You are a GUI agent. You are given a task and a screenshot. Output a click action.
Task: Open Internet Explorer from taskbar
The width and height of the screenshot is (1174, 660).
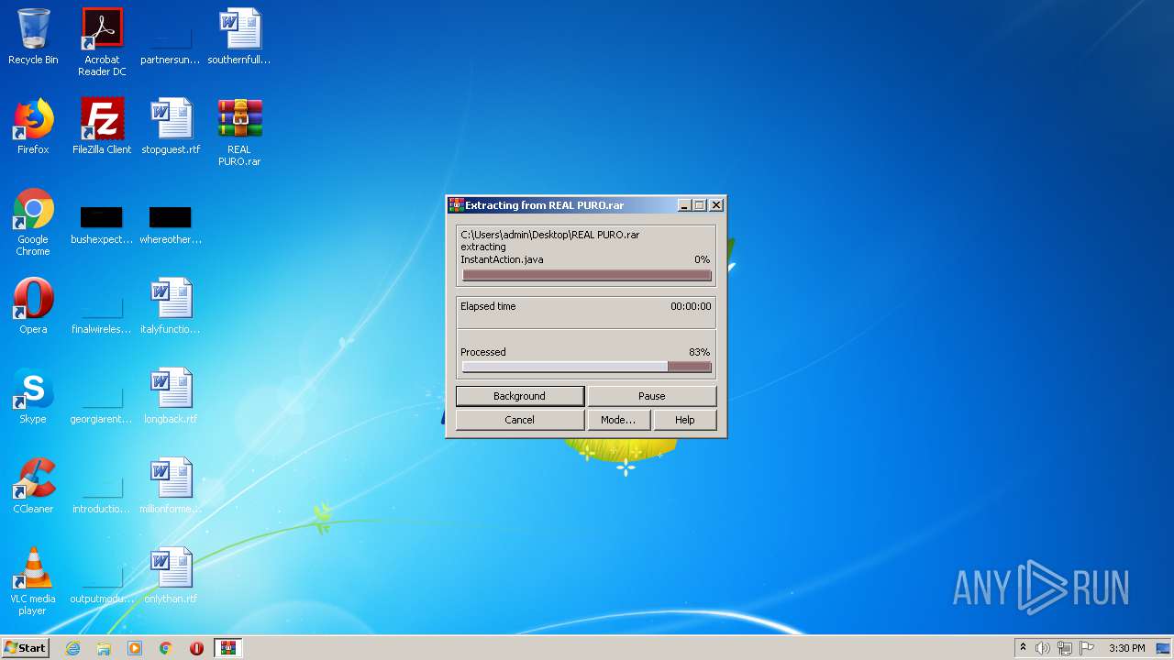72,648
